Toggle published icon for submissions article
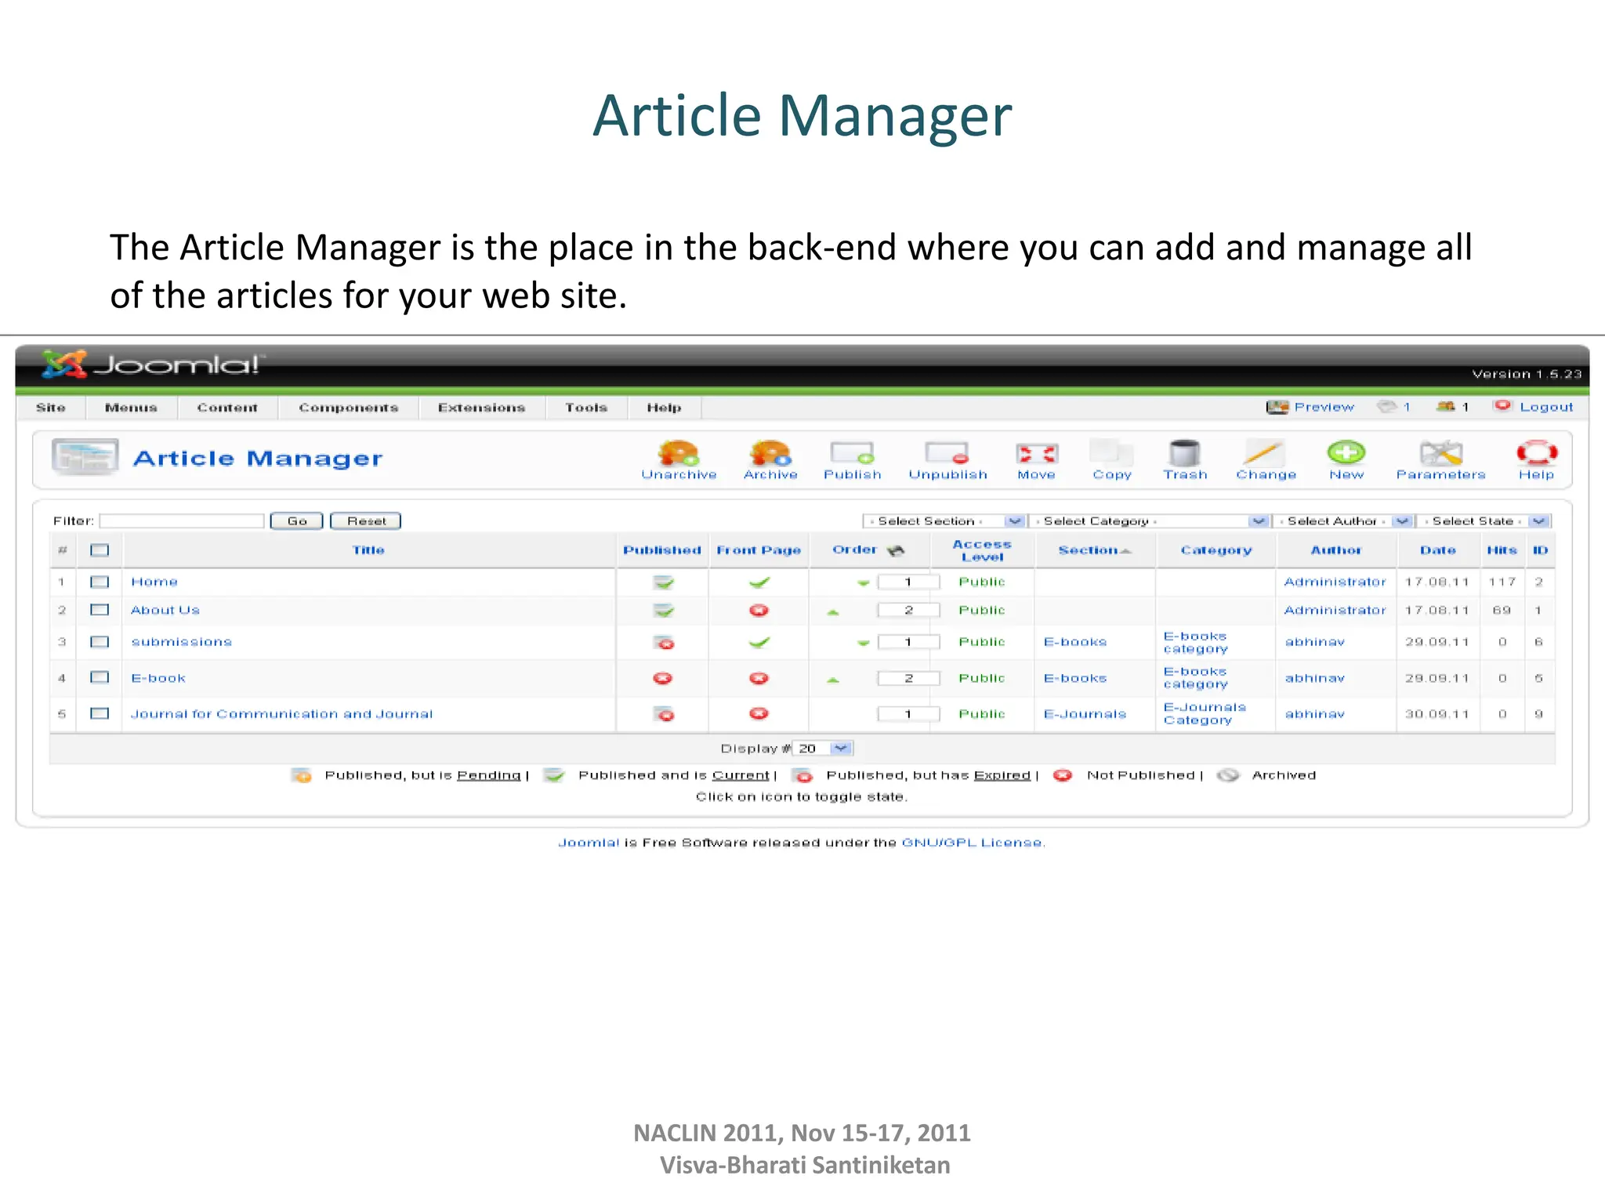This screenshot has width=1605, height=1204. 663,643
